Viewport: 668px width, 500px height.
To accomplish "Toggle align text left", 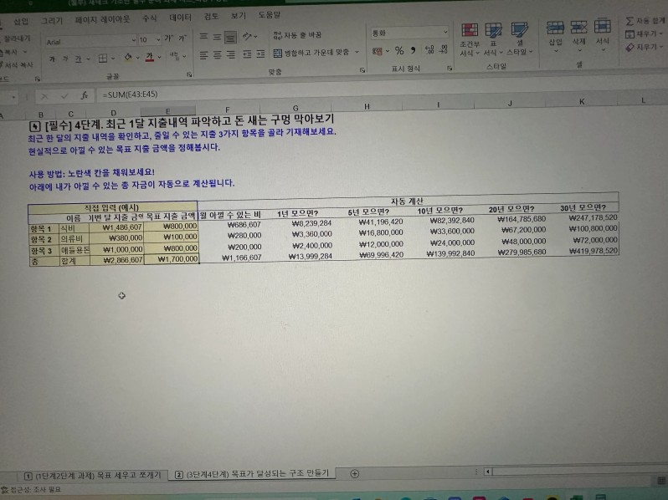I will [204, 55].
